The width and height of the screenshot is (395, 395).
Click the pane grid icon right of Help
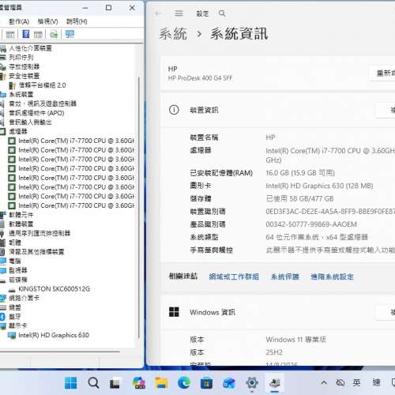click(38, 34)
